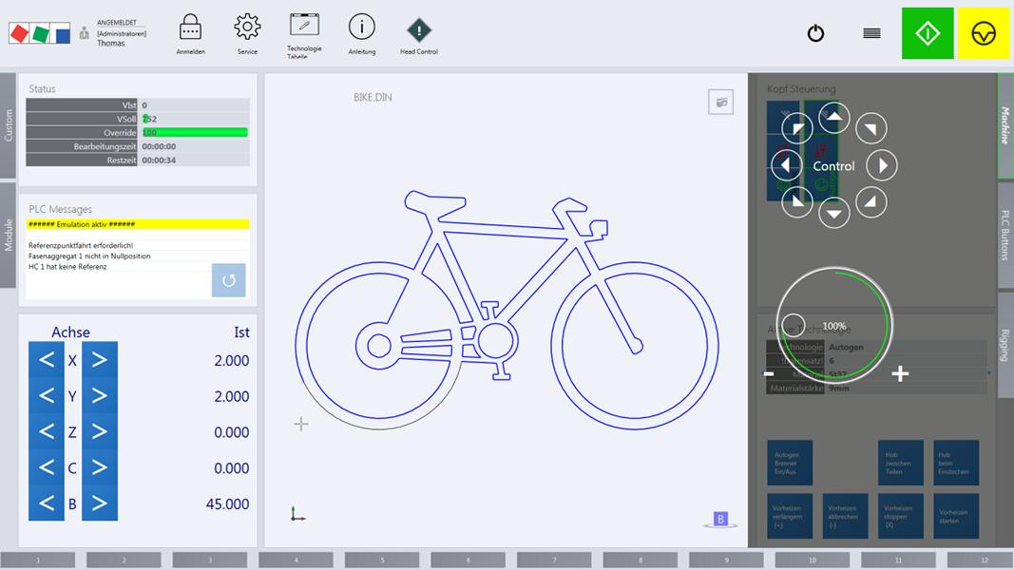Decrease override with minus button
The height and width of the screenshot is (570, 1014).
pos(769,373)
